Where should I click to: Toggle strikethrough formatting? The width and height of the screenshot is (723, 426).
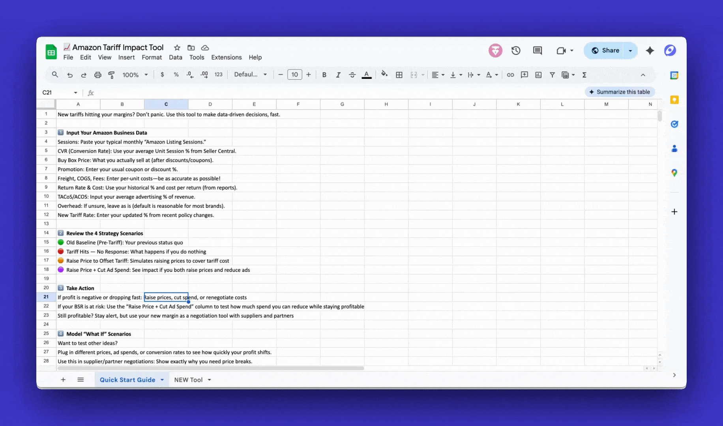352,75
